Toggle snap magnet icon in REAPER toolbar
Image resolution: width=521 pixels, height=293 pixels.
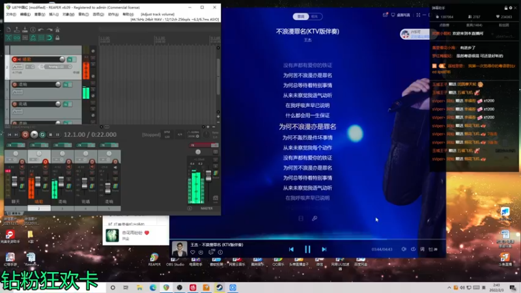pyautogui.click(x=49, y=38)
